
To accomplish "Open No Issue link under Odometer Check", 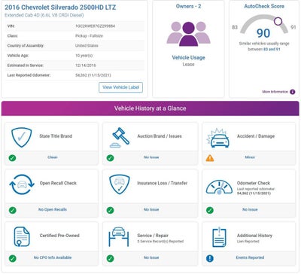I will pos(250,209).
